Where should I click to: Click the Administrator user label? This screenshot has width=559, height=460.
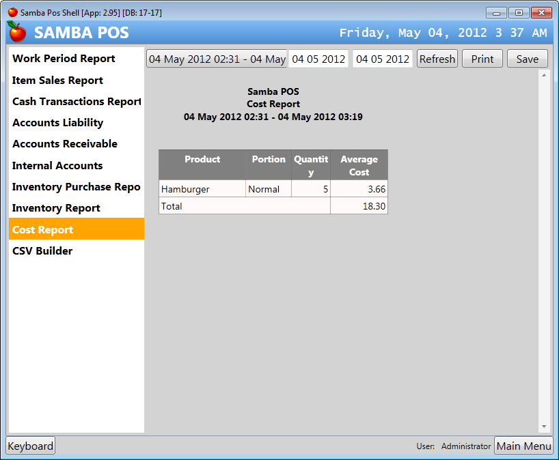click(x=466, y=446)
